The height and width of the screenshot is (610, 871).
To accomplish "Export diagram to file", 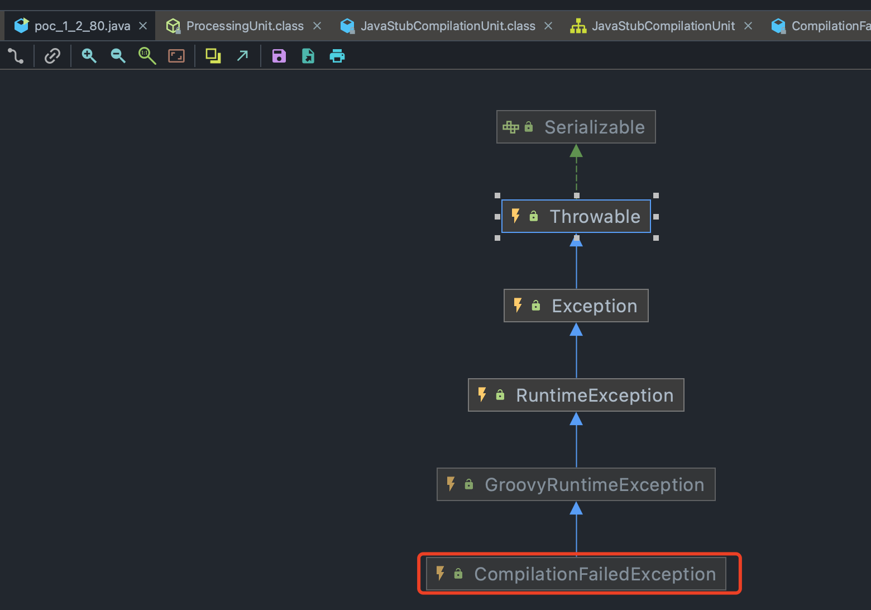I will [308, 56].
